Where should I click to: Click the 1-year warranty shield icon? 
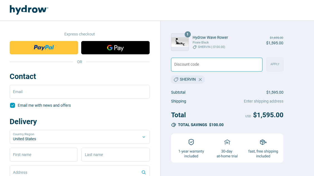(191, 142)
